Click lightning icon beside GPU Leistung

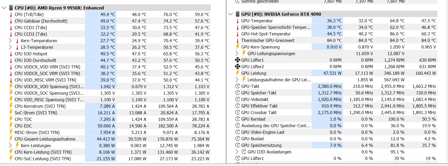coord(238,73)
